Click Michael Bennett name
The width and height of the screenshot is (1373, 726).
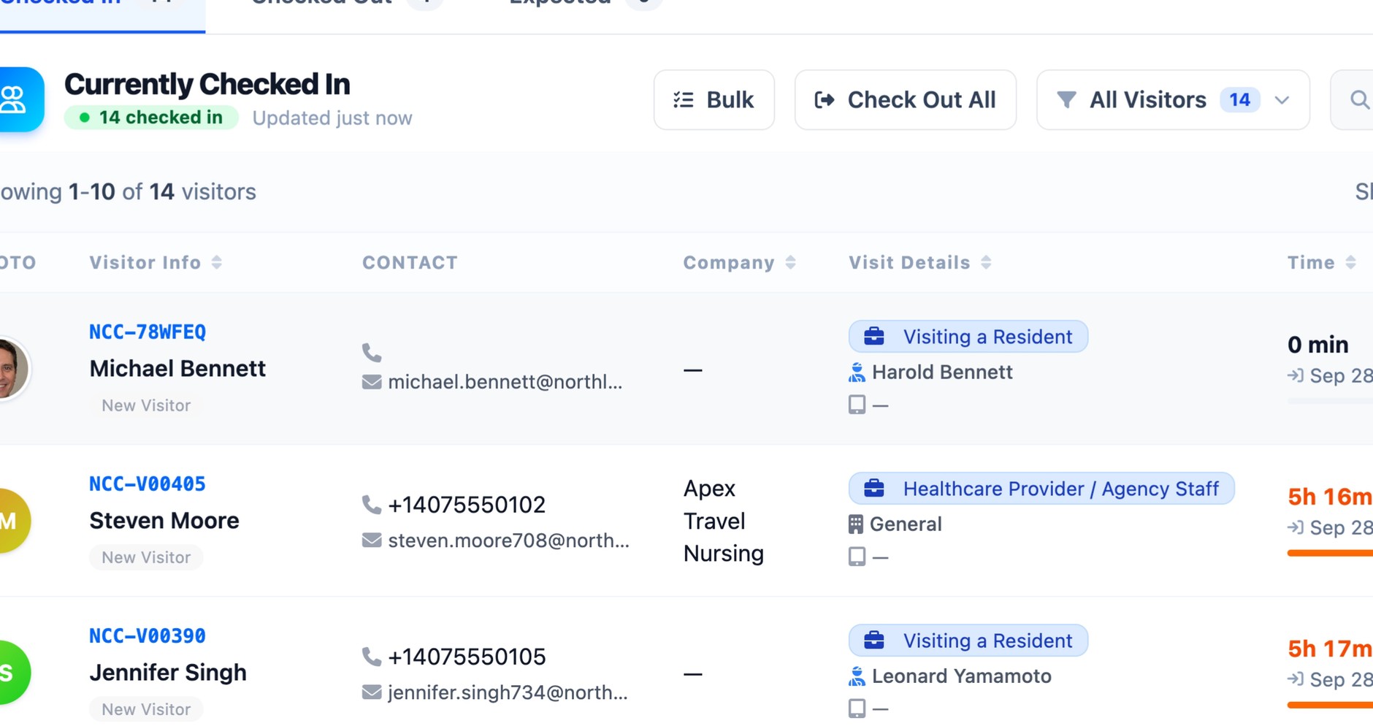click(177, 369)
